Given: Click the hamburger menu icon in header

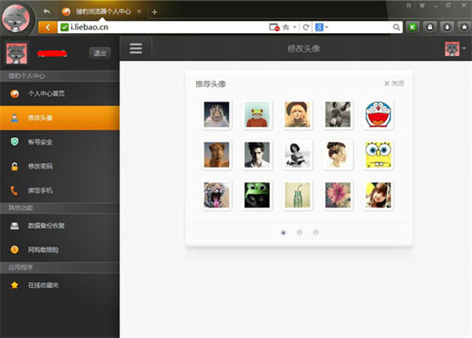Looking at the screenshot, I should (x=136, y=49).
